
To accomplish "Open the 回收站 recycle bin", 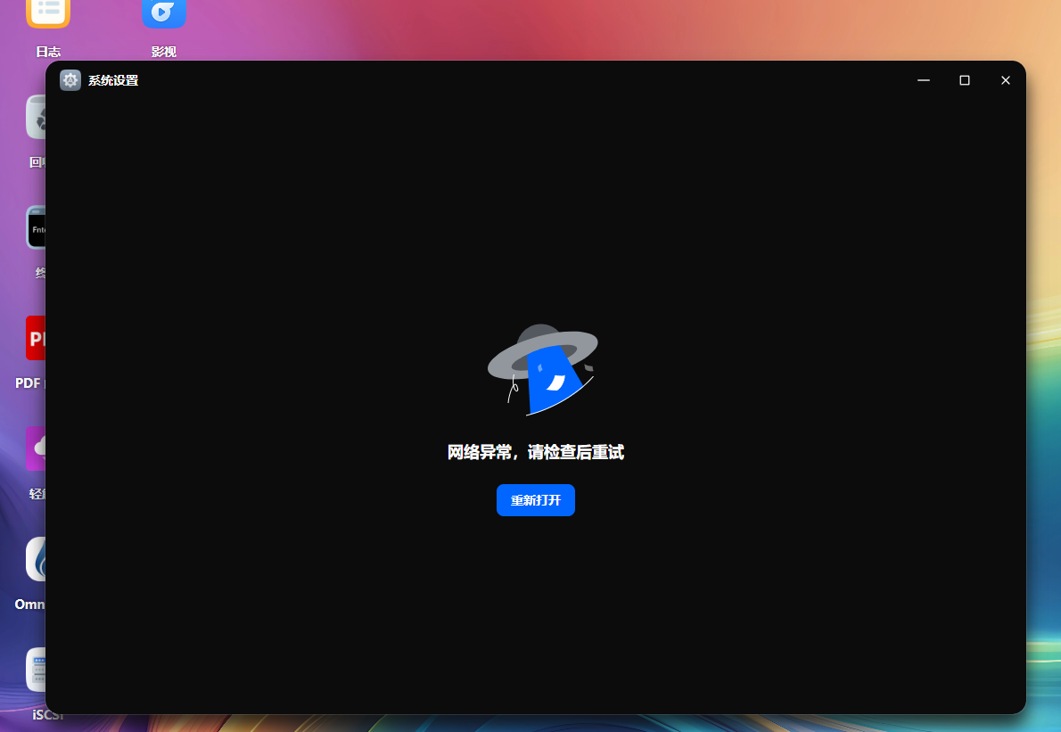I will pos(37,117).
